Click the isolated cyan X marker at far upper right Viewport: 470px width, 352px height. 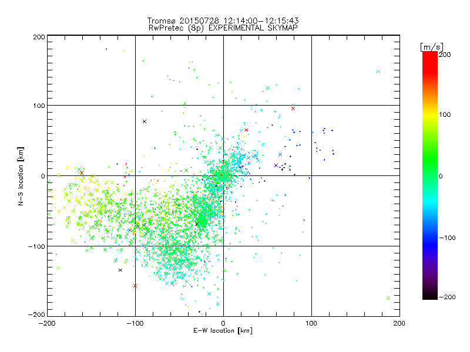coord(378,71)
